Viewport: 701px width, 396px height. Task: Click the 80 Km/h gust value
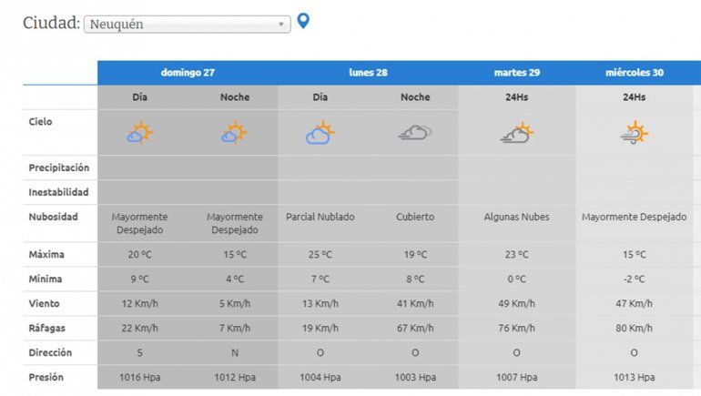[635, 328]
